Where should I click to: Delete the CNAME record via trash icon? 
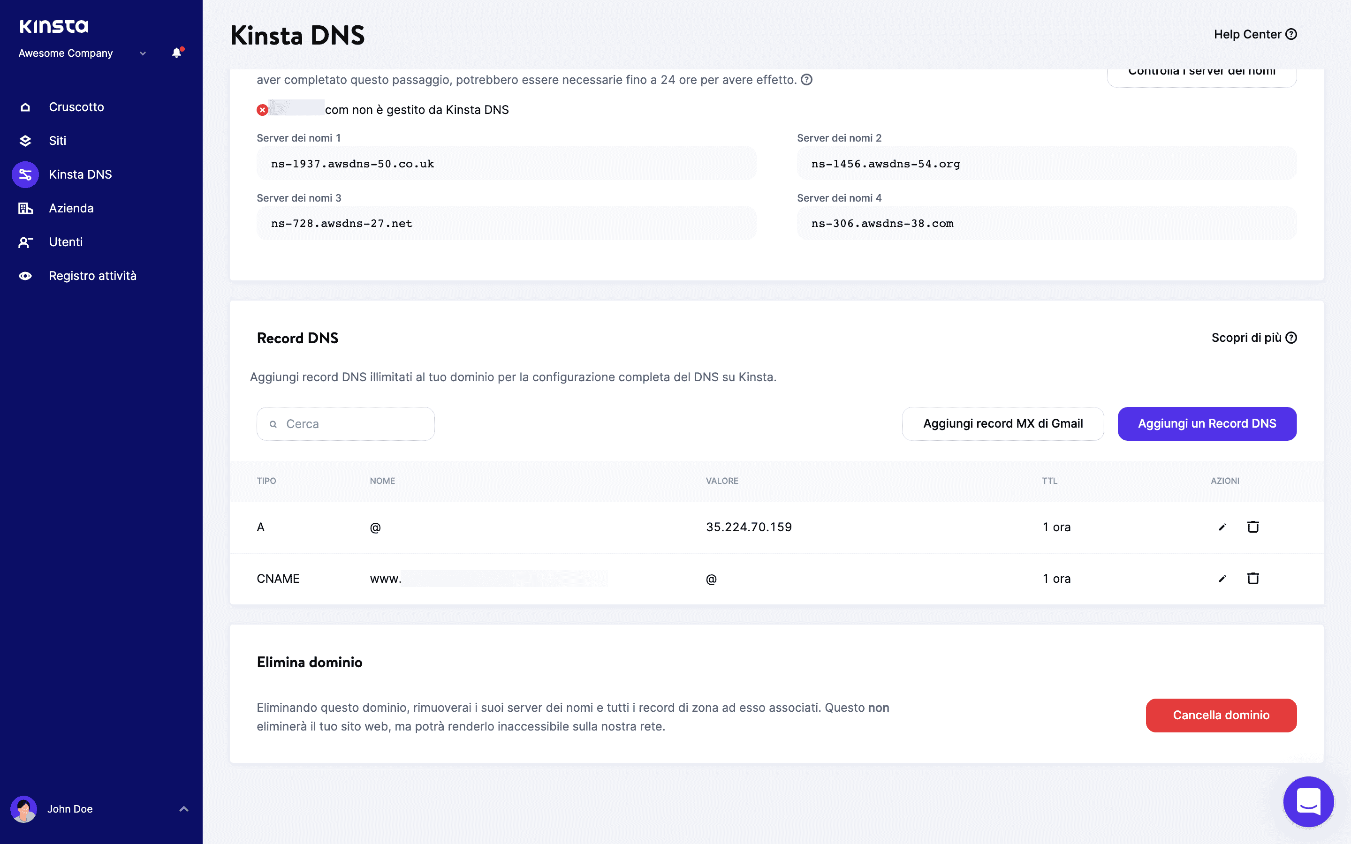coord(1253,578)
